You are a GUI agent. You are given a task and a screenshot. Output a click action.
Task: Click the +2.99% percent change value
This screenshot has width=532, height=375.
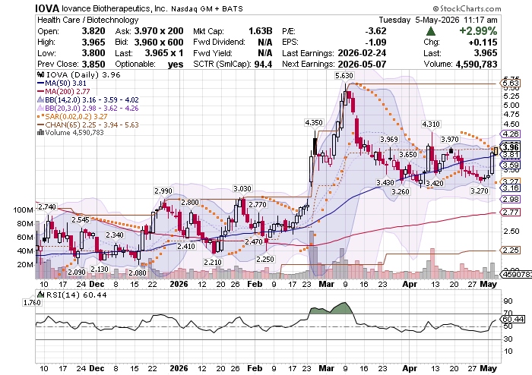478,31
